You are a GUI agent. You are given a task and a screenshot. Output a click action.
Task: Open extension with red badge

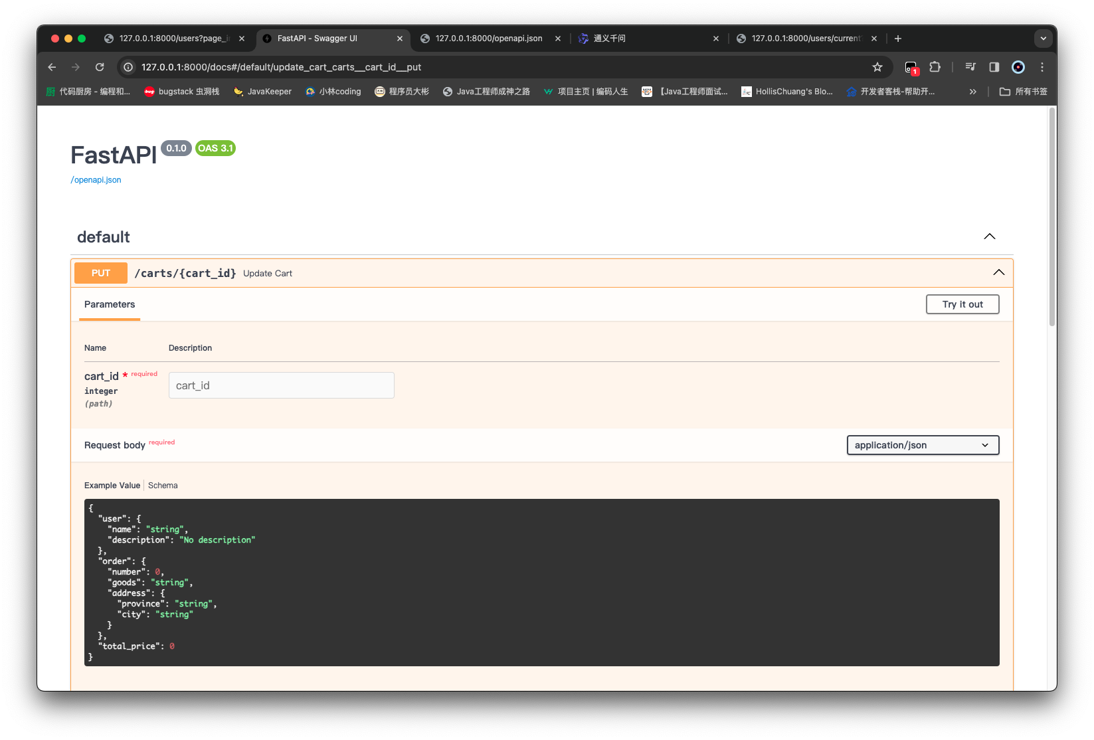(911, 67)
